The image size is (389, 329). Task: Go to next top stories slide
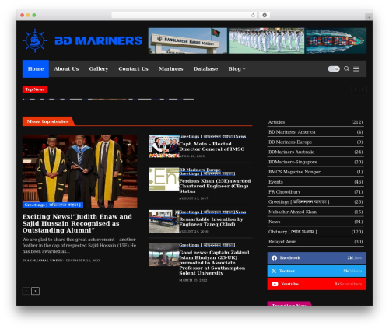point(35,291)
